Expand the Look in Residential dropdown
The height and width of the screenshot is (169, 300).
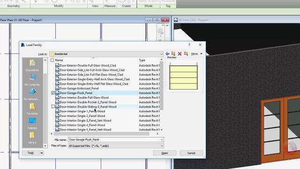click(x=161, y=54)
